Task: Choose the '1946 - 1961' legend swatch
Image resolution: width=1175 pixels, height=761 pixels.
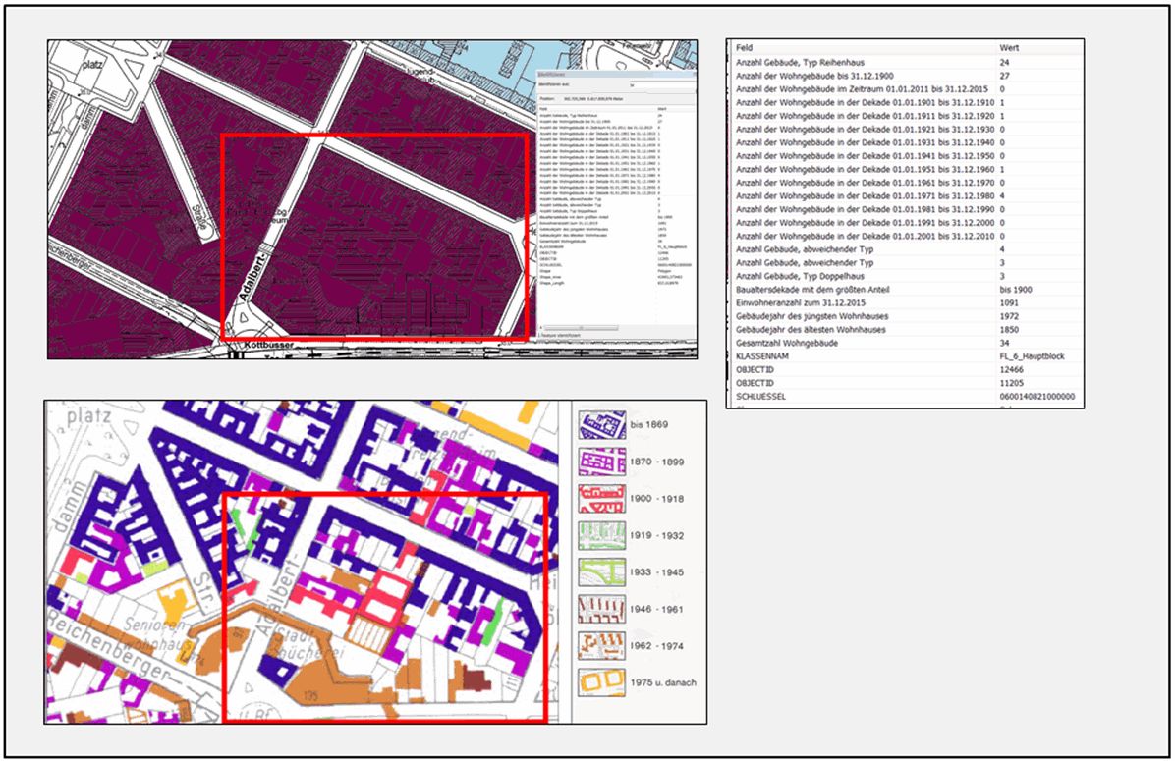Action: 601,609
